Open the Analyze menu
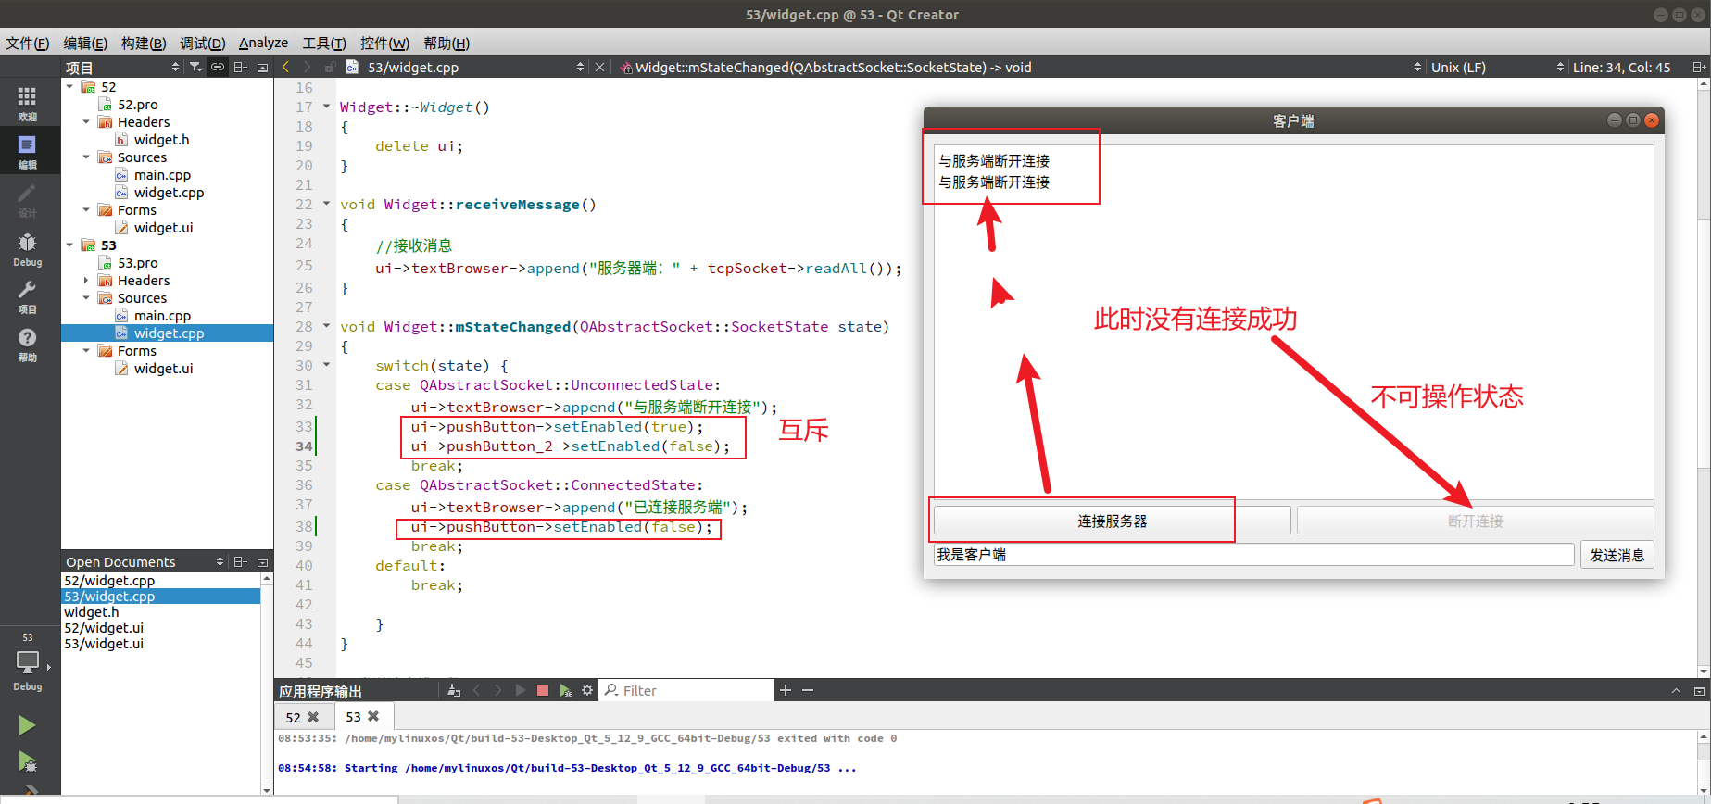Image resolution: width=1711 pixels, height=804 pixels. click(263, 43)
